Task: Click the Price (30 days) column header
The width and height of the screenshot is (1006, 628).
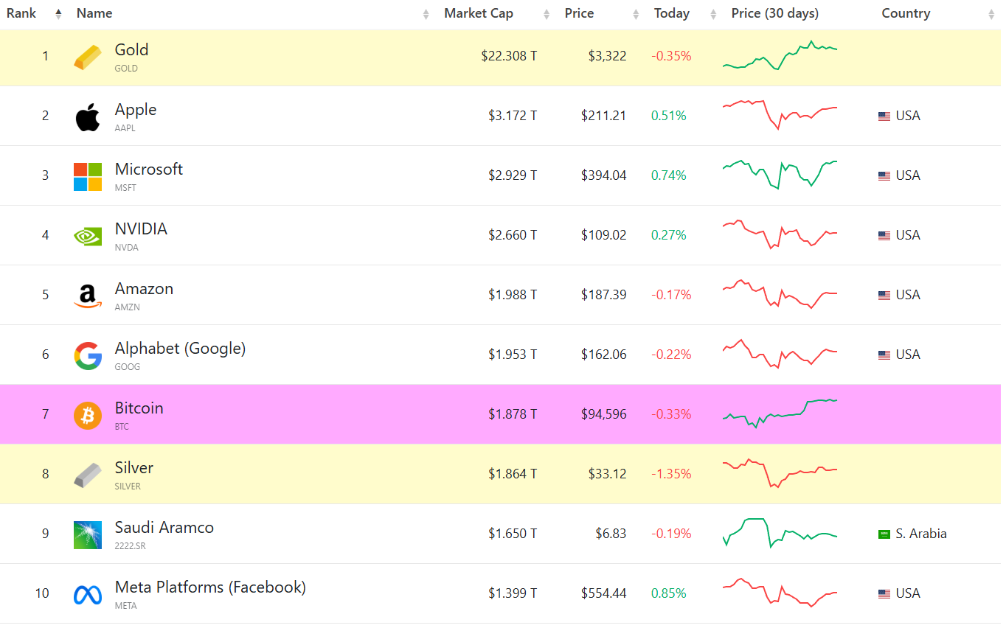Action: pos(774,13)
